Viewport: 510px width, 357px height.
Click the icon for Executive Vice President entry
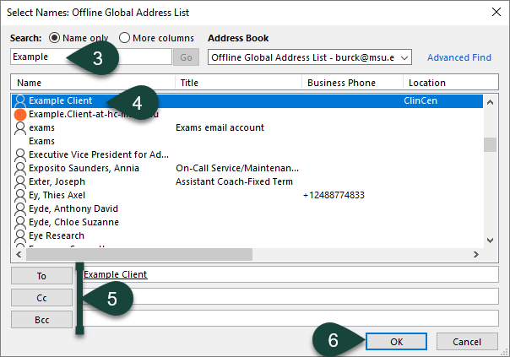(x=20, y=154)
